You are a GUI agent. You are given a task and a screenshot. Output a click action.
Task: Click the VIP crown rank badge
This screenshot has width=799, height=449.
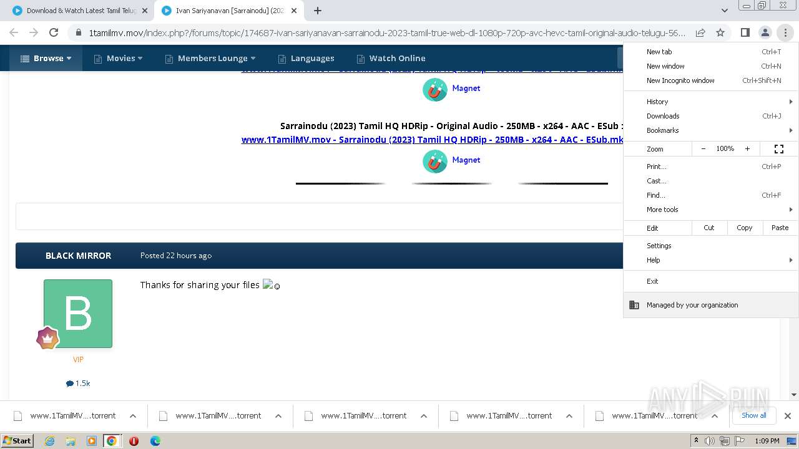47,338
